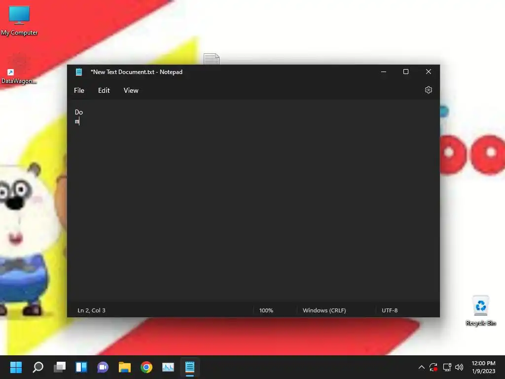Click the Notepad app icon in title bar
The image size is (505, 379).
[x=79, y=72]
